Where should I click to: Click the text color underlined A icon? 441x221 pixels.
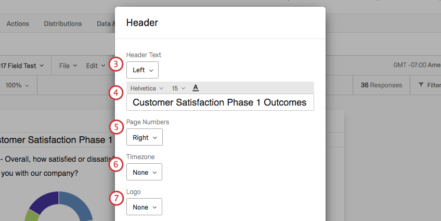(x=196, y=88)
